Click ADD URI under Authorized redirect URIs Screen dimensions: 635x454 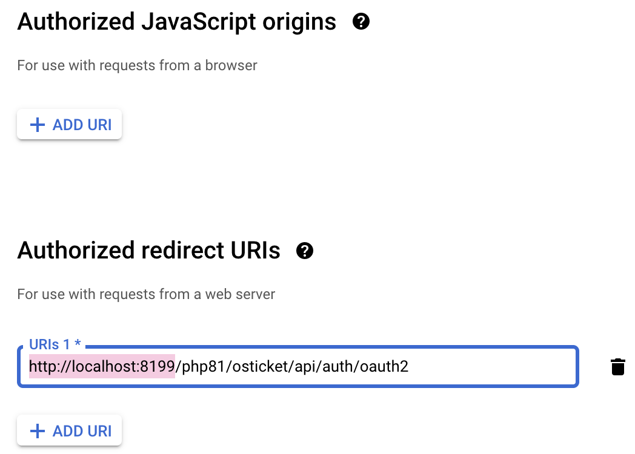69,430
